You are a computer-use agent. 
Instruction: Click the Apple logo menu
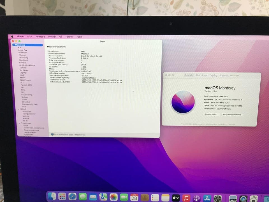click(x=12, y=36)
